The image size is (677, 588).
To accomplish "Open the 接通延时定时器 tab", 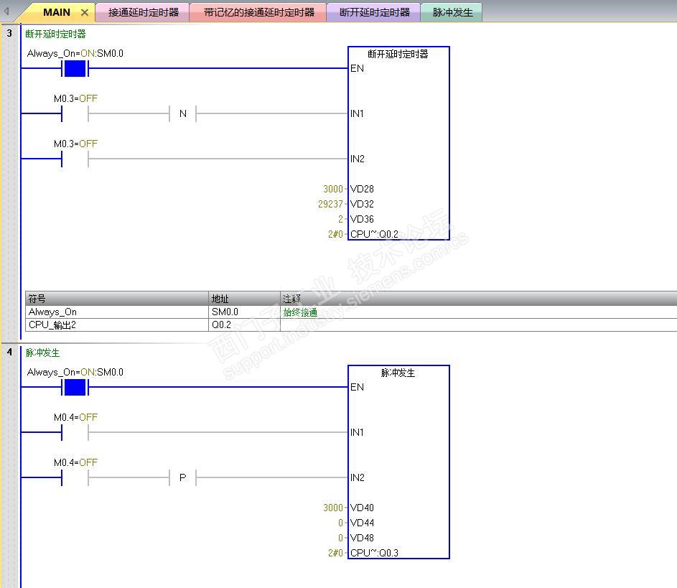I will (x=144, y=12).
